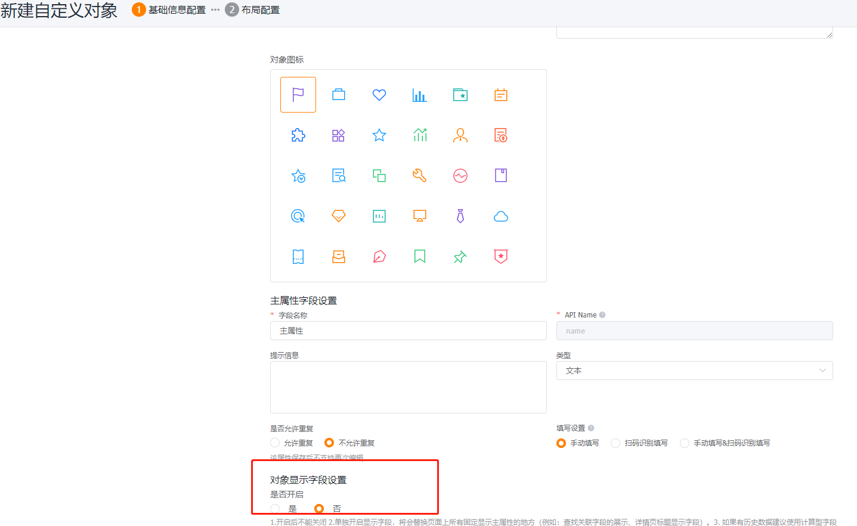Image resolution: width=857 pixels, height=526 pixels.
Task: Choose the pink pen nib icon
Action: click(x=379, y=257)
